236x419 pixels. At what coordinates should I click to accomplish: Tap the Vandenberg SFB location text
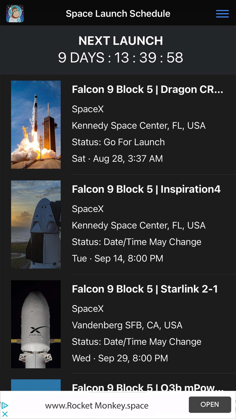tap(127, 325)
